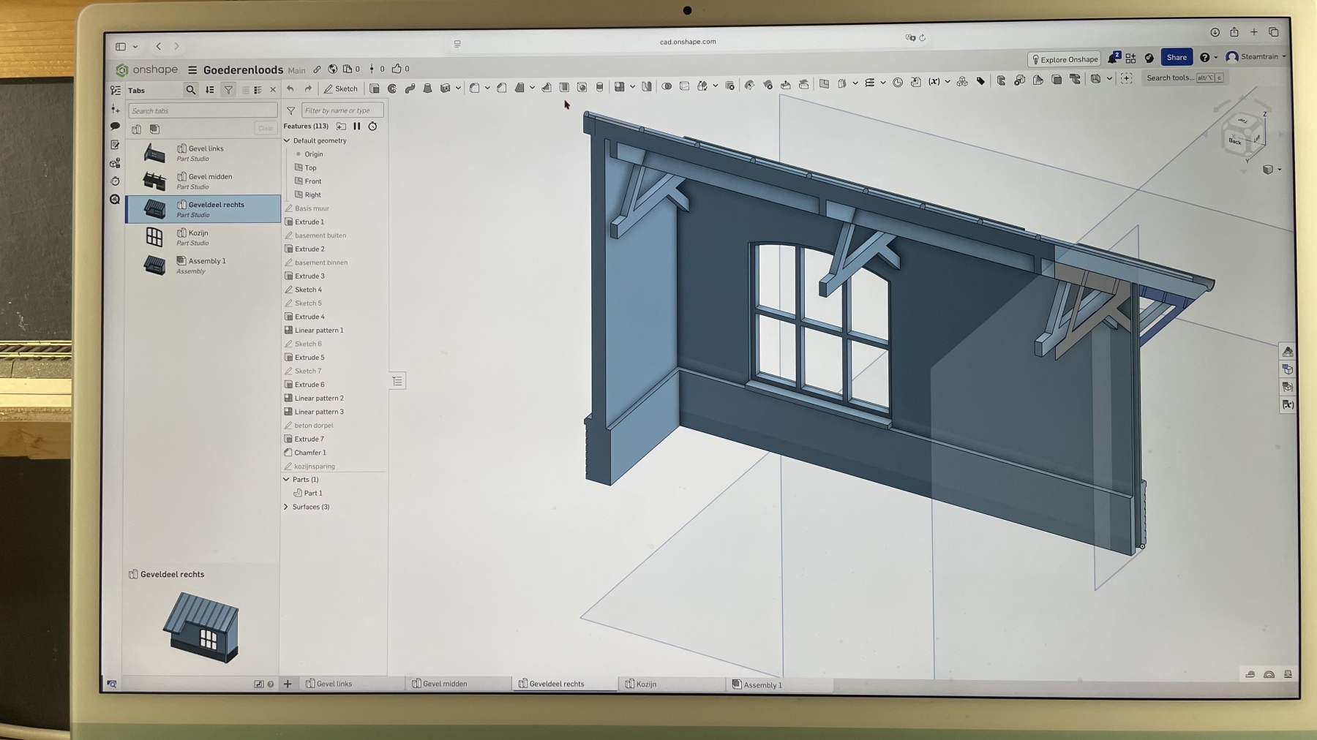Switch to the Kozijn tab

coord(646,684)
